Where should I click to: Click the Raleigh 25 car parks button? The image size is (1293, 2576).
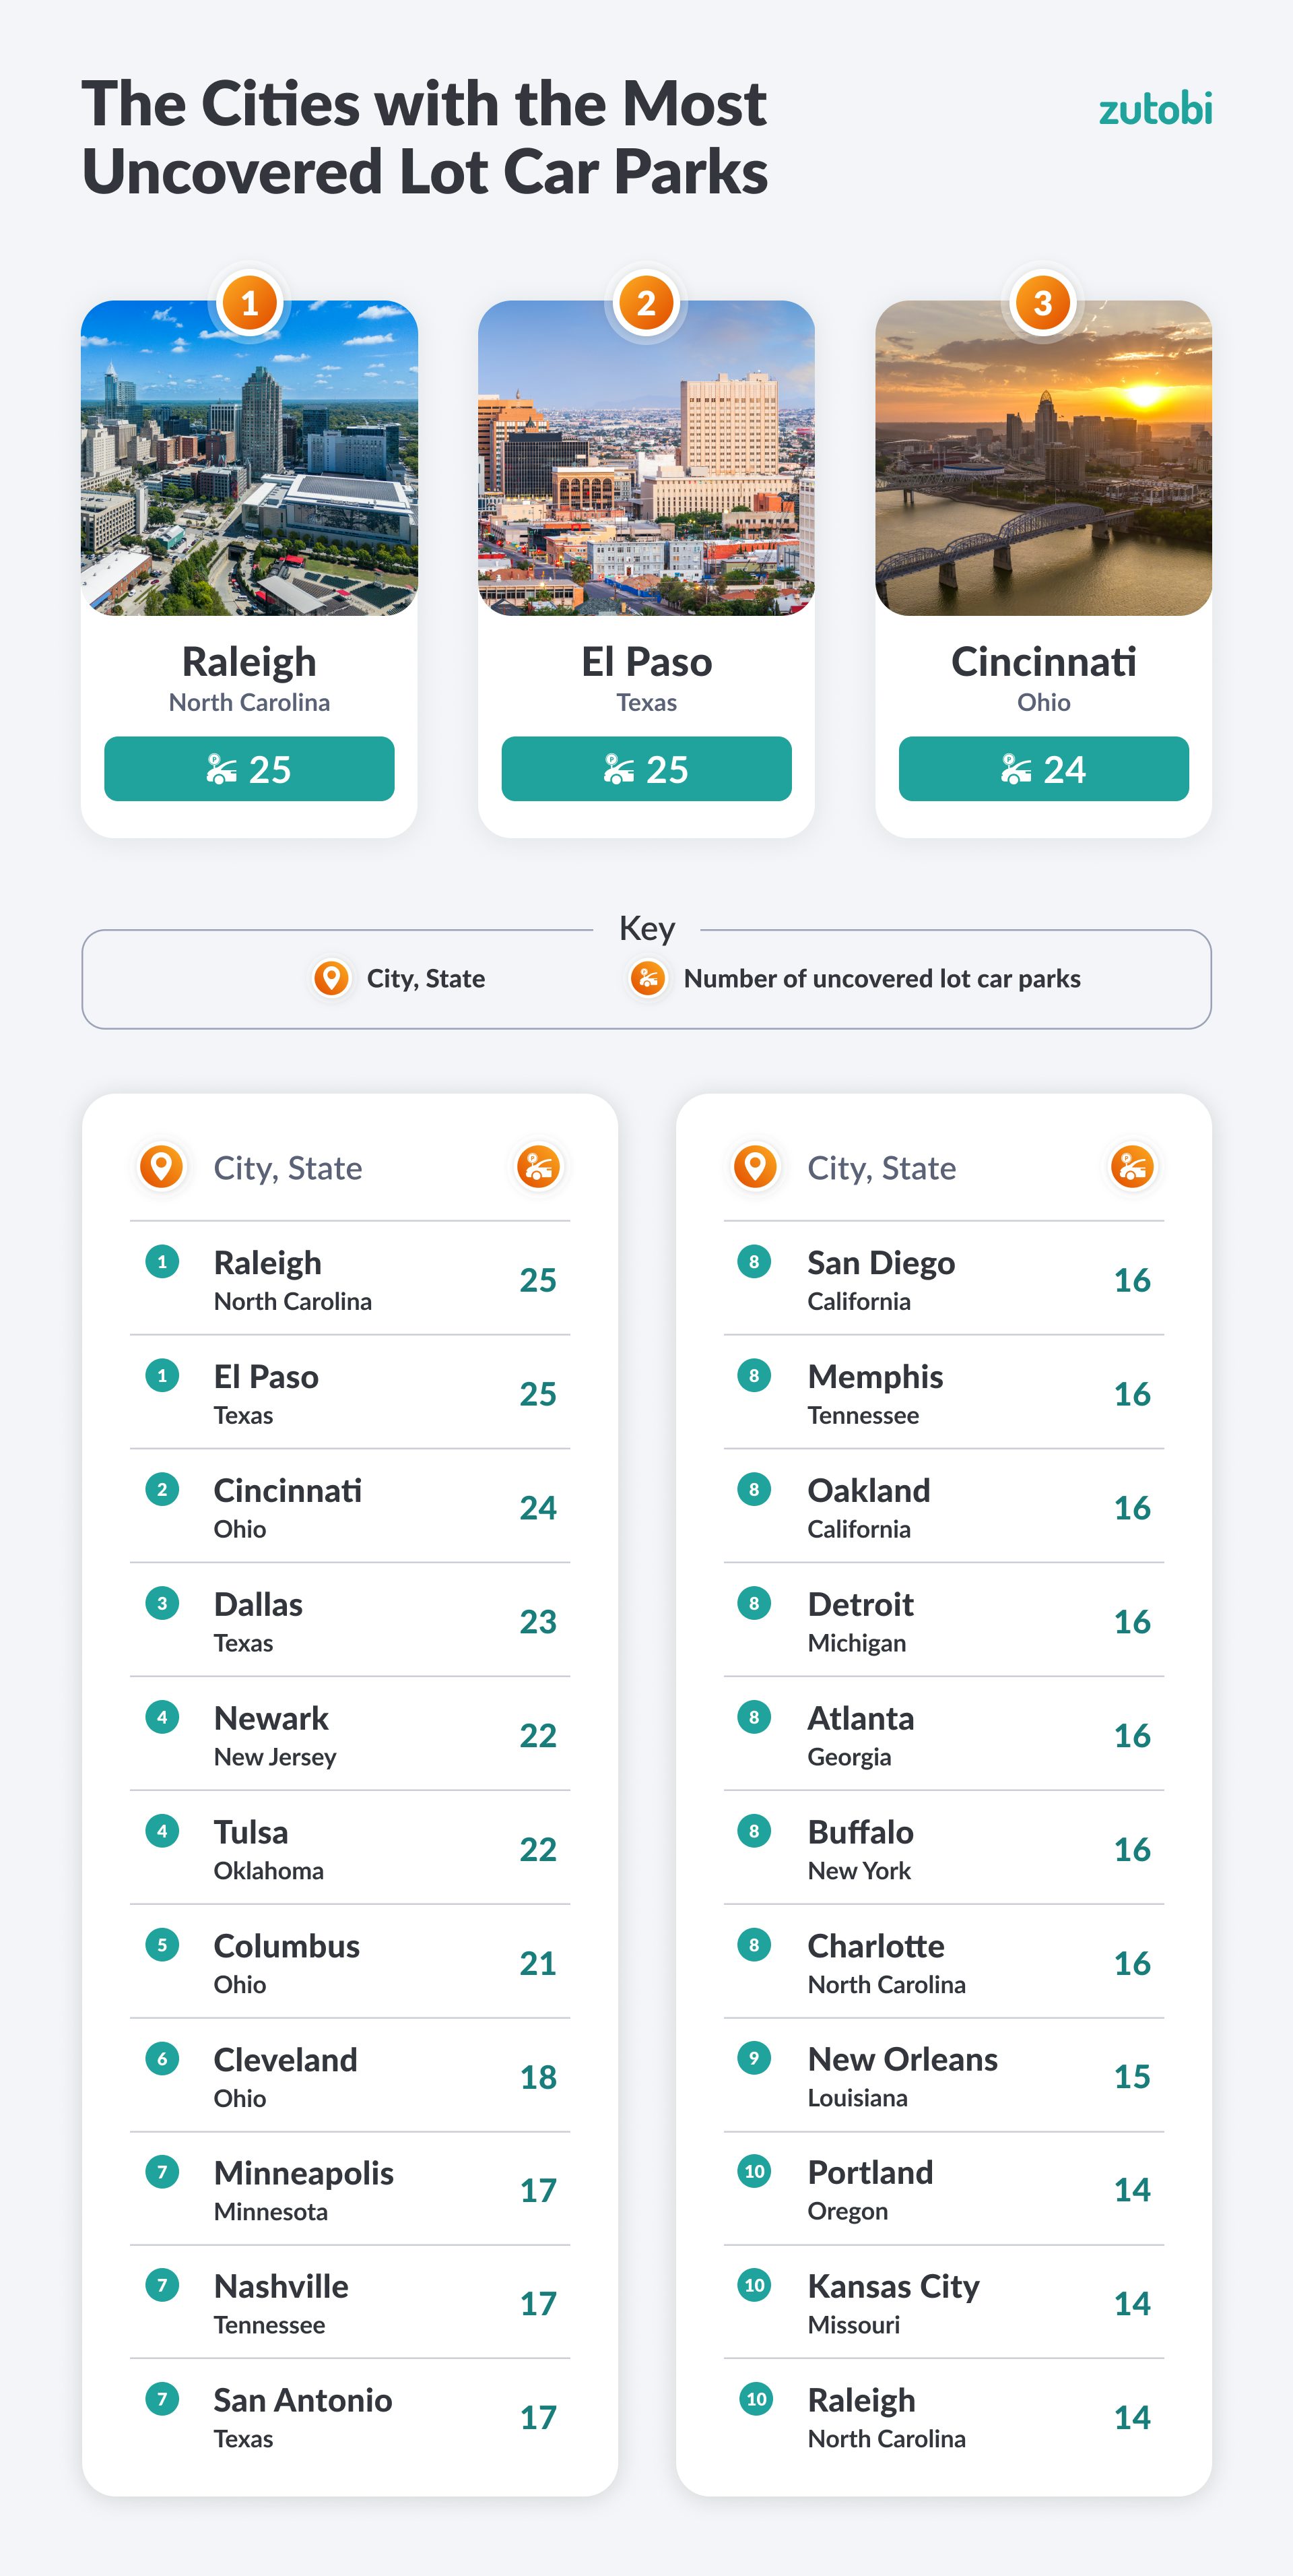click(x=248, y=769)
